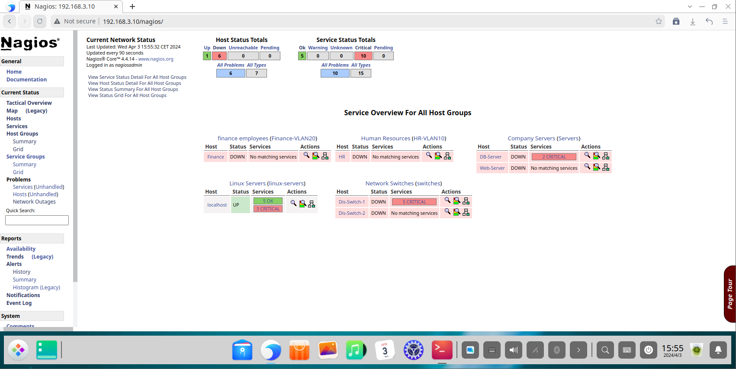Reload the Nagios page
Image resolution: width=736 pixels, height=369 pixels.
point(40,21)
